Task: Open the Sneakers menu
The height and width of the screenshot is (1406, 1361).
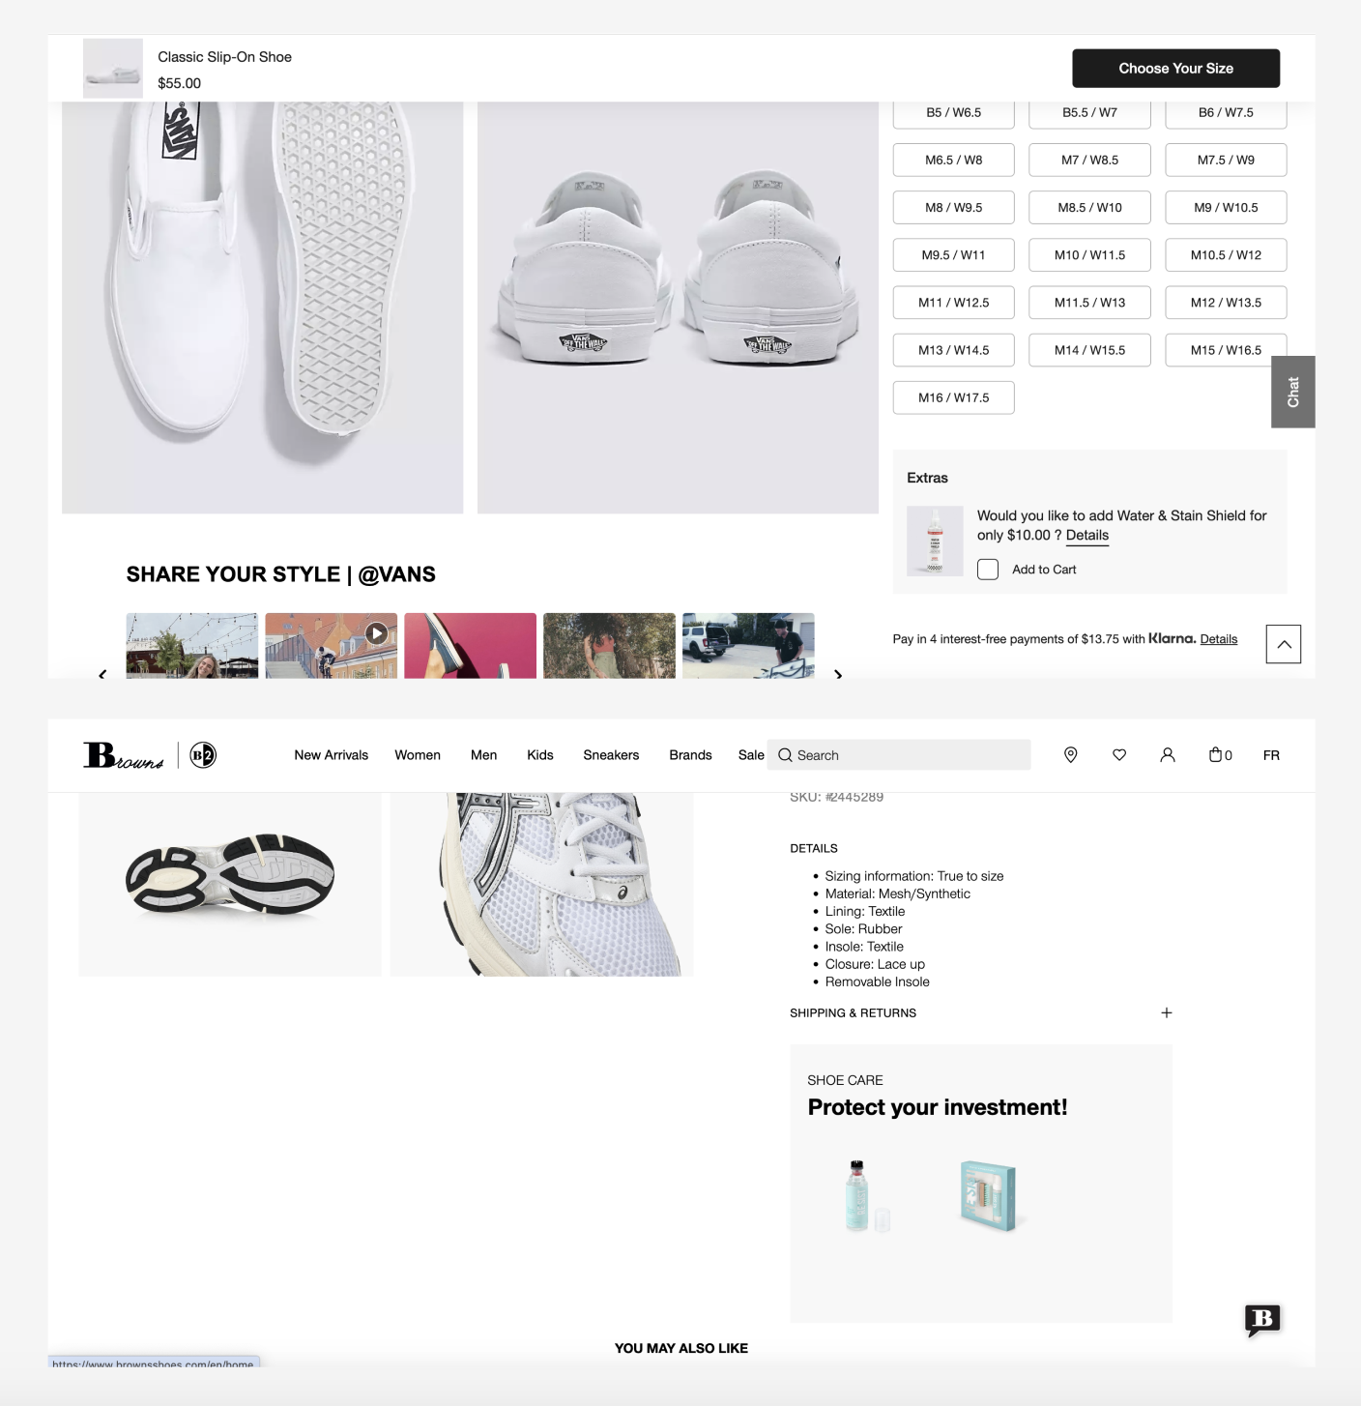Action: (x=611, y=755)
